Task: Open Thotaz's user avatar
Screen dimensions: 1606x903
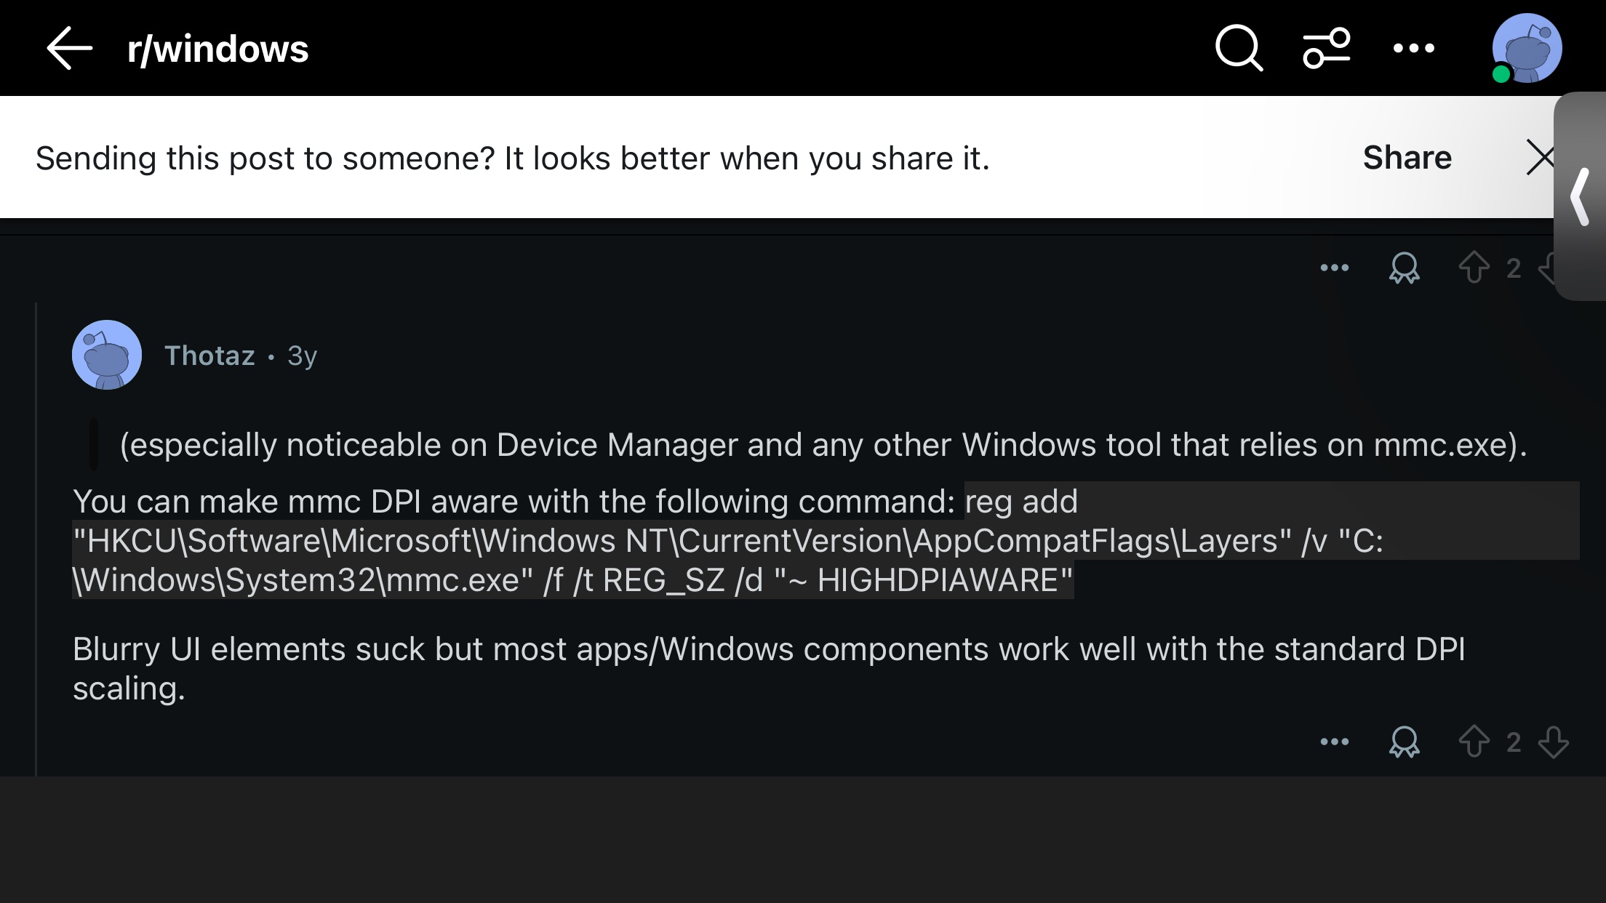Action: (x=107, y=355)
